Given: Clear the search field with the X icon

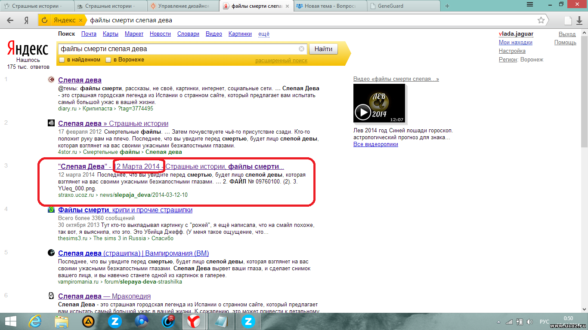Looking at the screenshot, I should click(x=302, y=49).
